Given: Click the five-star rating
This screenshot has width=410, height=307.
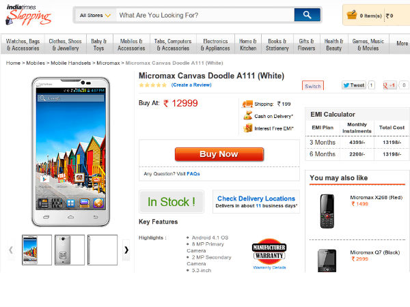Looking at the screenshot, I should tap(152, 85).
